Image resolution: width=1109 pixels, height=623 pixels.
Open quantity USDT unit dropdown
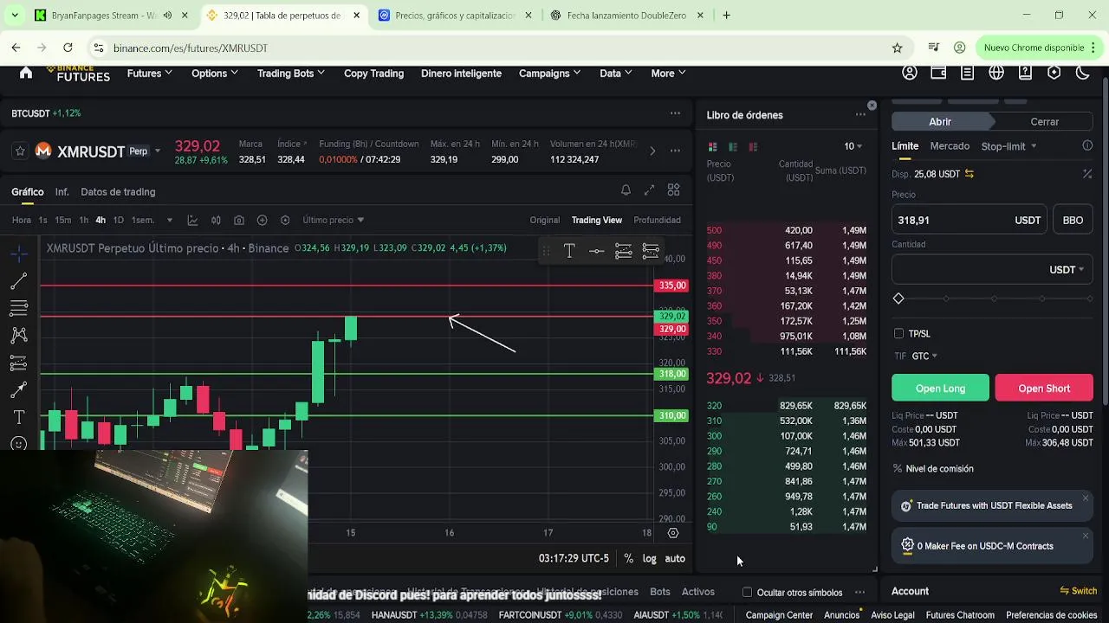point(1067,270)
